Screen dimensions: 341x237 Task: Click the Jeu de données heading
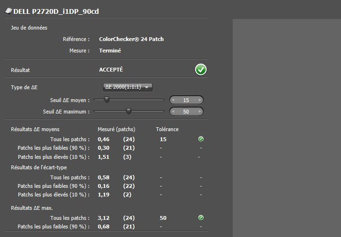(29, 28)
